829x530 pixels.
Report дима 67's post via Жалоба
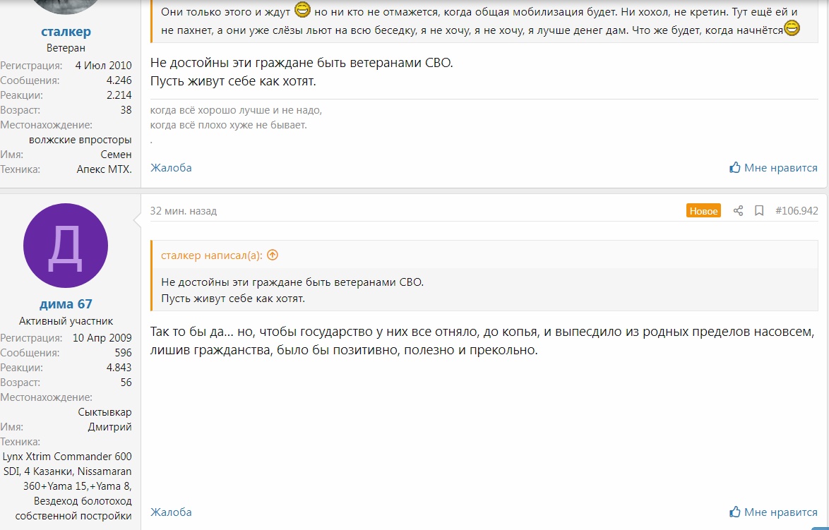click(171, 512)
